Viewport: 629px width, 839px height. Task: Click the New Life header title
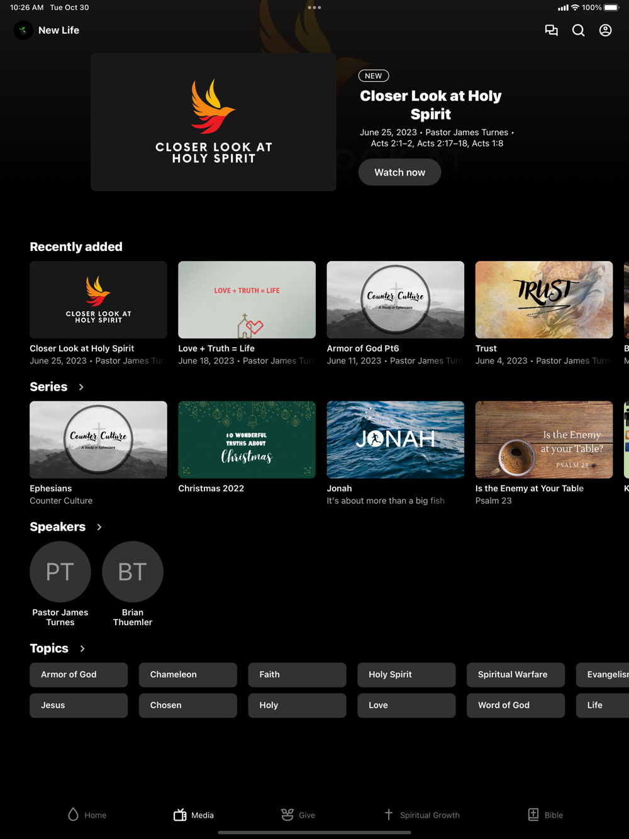pos(58,30)
